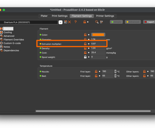Edit the Cost value 25.4
The height and width of the screenshot is (129, 155).
pos(98,53)
